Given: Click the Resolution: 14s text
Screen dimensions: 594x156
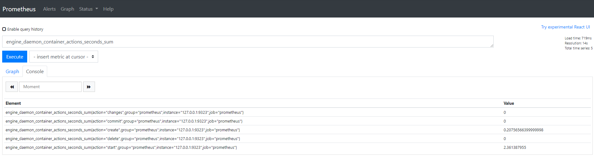Looking at the screenshot, I should pos(576,43).
